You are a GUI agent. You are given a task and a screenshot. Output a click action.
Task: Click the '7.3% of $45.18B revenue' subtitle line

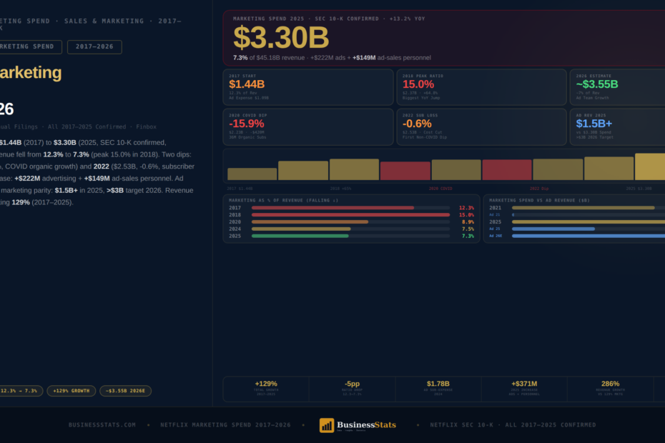click(x=332, y=58)
